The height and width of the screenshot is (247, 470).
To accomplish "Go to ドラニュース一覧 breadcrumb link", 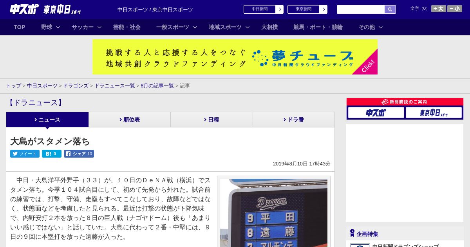I will (115, 86).
